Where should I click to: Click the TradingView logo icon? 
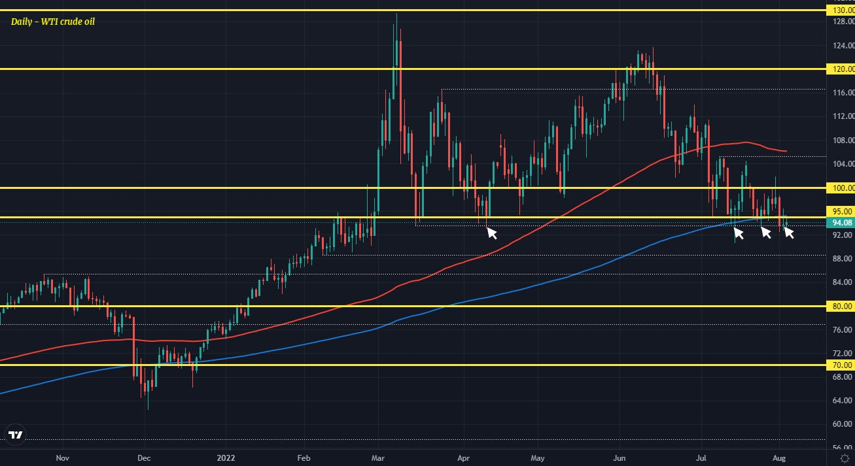coord(15,435)
